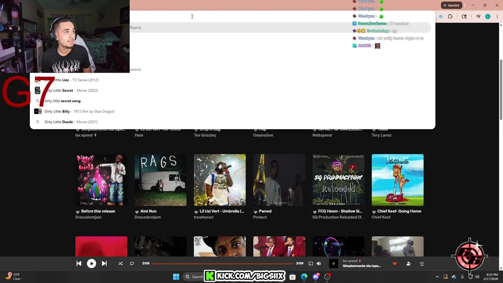The image size is (503, 283).
Task: Click the orange playback progress bar
Action: click(222, 264)
